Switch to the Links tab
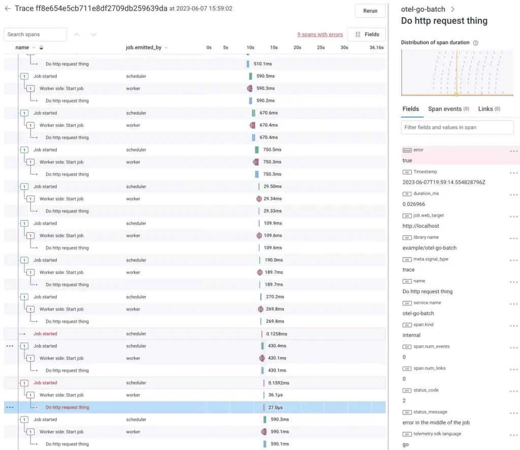Viewport: 520px width, 450px height. coord(489,109)
